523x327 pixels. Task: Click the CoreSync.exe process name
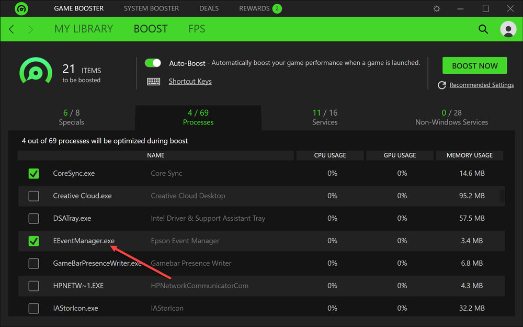[74, 174]
